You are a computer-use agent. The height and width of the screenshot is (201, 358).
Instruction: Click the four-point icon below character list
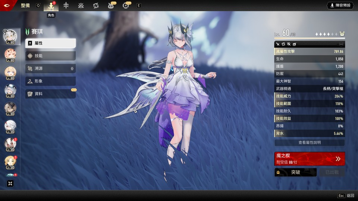pyautogui.click(x=10, y=183)
